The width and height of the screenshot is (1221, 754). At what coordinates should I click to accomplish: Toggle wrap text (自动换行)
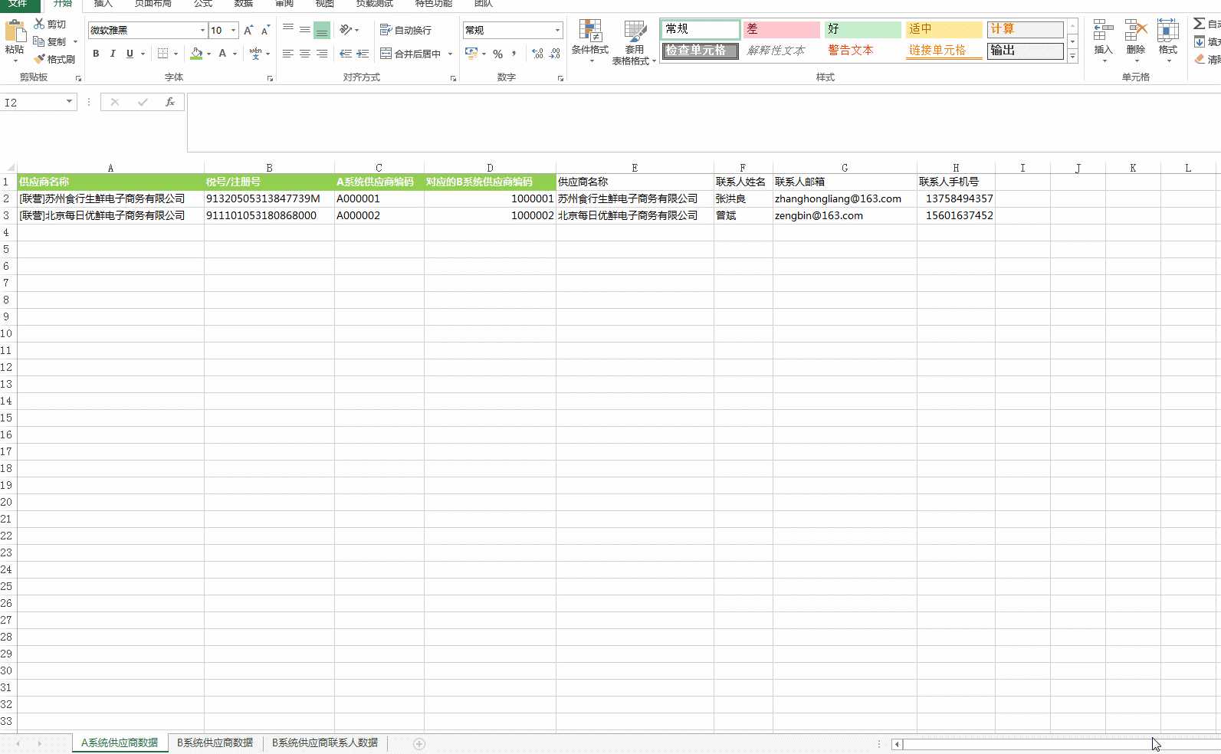405,30
